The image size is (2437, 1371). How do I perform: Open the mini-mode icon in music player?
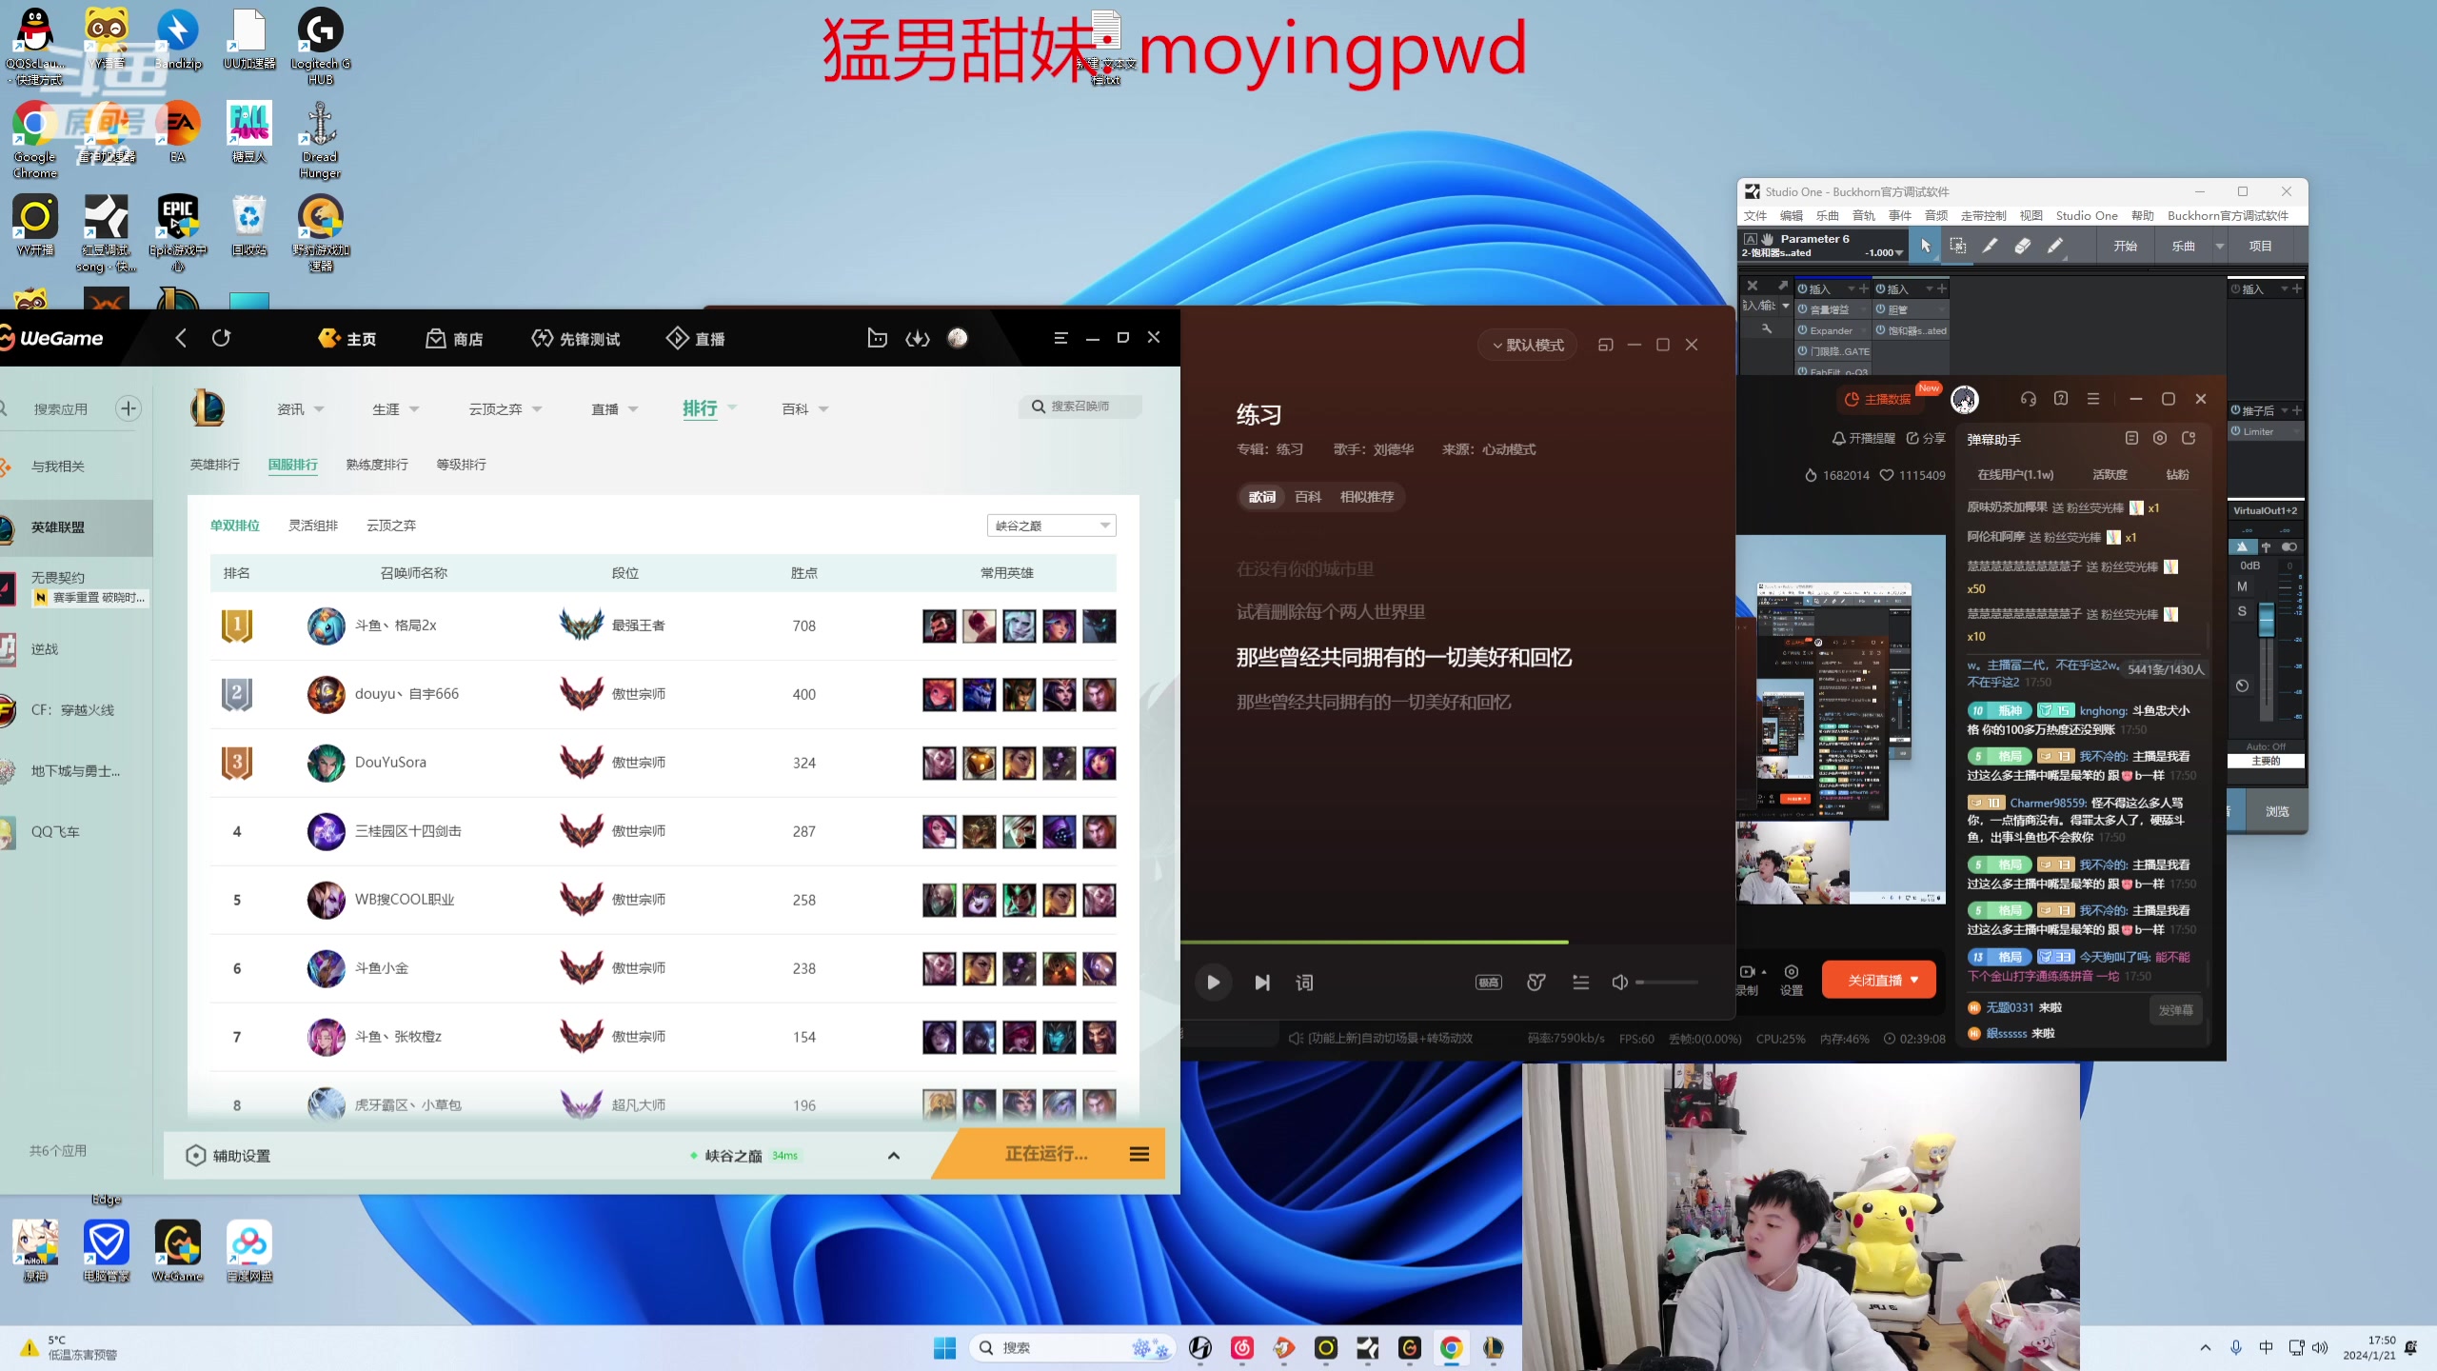(x=1605, y=345)
